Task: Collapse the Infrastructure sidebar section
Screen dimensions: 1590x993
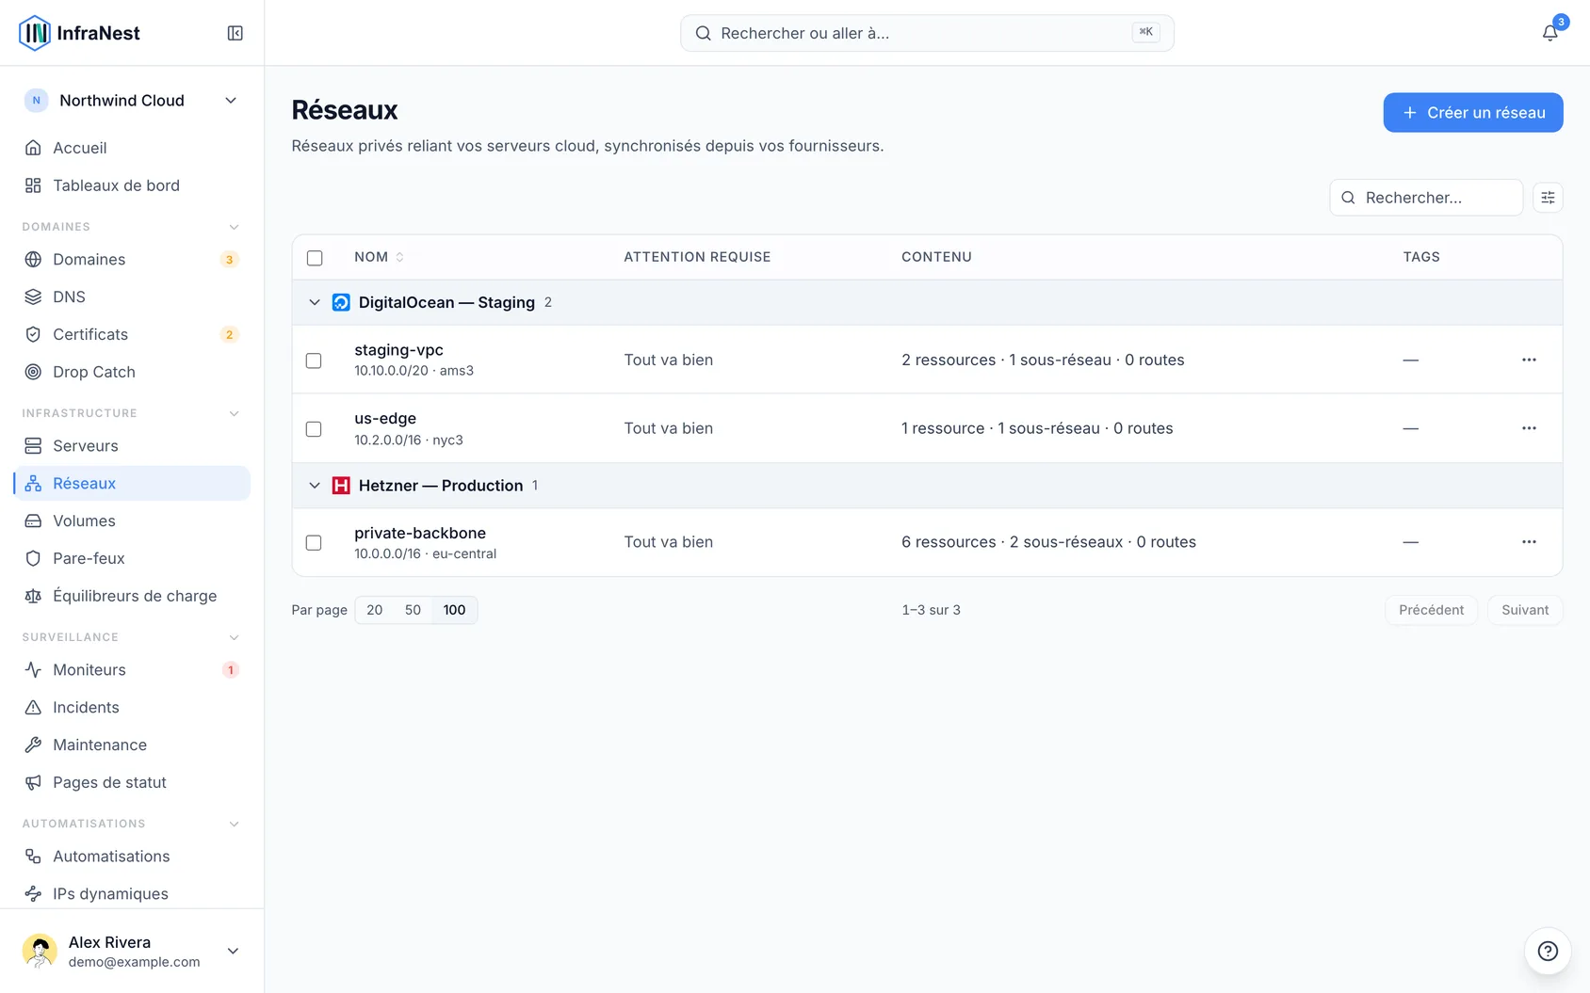Action: 235,413
